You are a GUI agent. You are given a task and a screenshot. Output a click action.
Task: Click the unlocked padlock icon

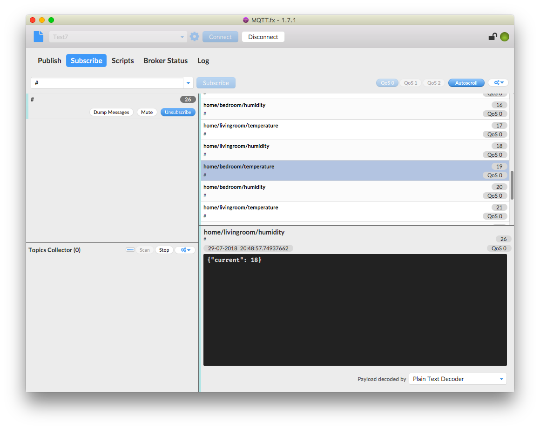pos(493,36)
